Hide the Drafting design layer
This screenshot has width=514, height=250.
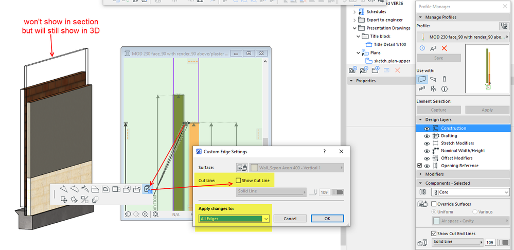coord(427,136)
